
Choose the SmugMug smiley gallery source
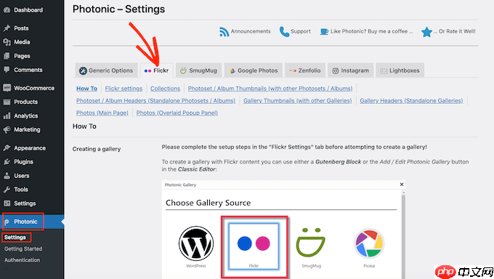tap(311, 242)
